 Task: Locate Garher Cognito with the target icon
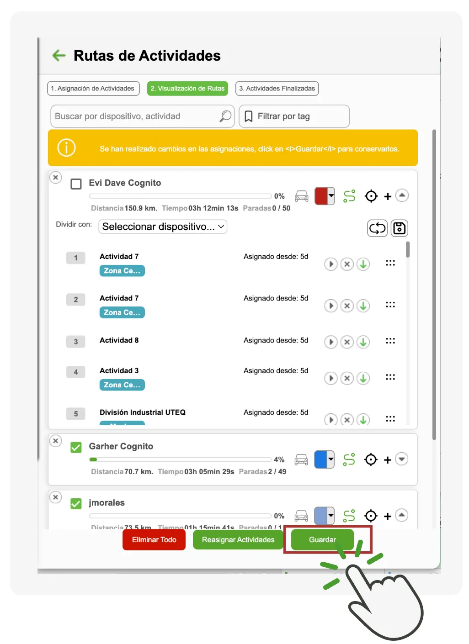[371, 459]
